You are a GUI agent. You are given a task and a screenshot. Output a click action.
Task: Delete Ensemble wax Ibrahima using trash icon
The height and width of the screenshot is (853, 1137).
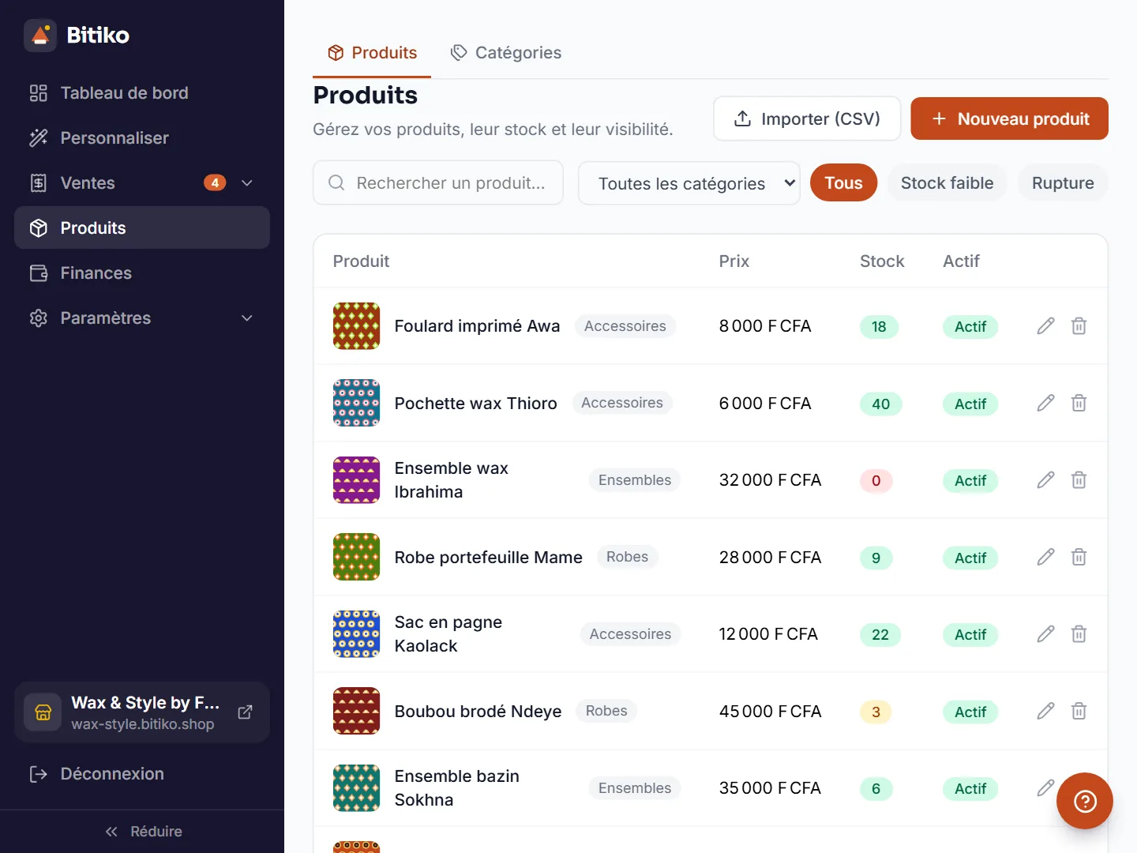(x=1079, y=480)
